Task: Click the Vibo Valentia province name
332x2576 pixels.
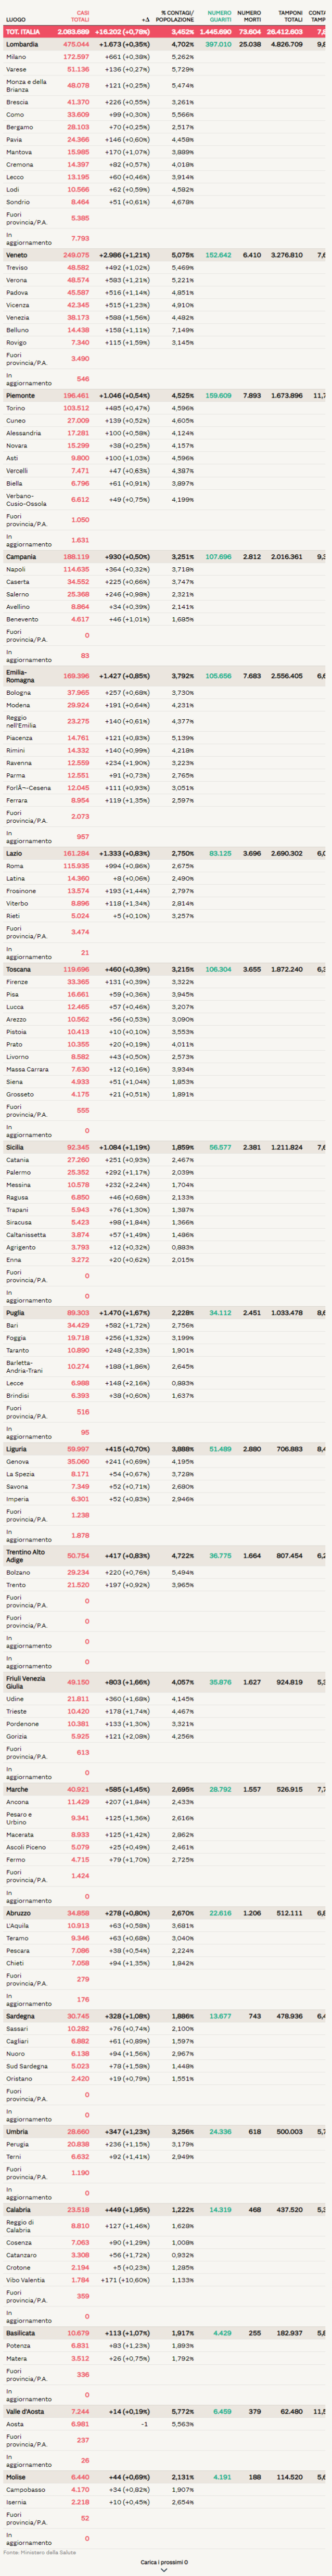Action: click(25, 2280)
